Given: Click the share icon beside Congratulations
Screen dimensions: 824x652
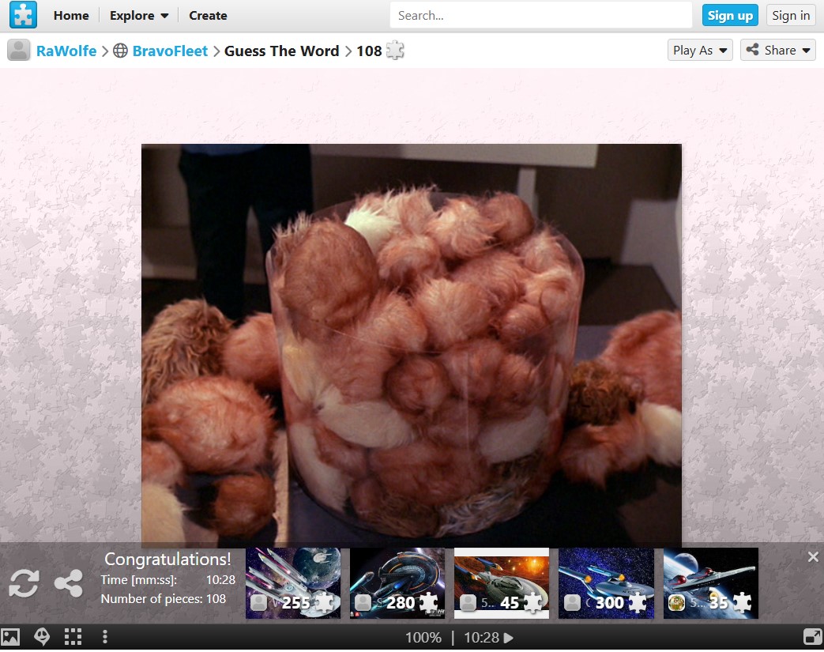Looking at the screenshot, I should (x=69, y=584).
